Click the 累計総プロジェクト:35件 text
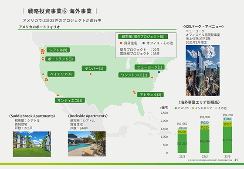This screenshot has width=244, height=169. coord(139,54)
